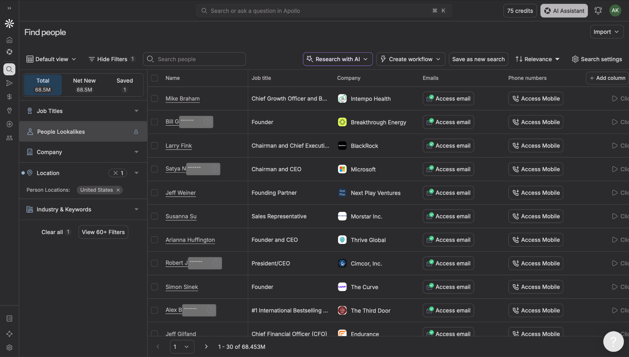Expand the collapsed left sidebar

[x=9, y=8]
